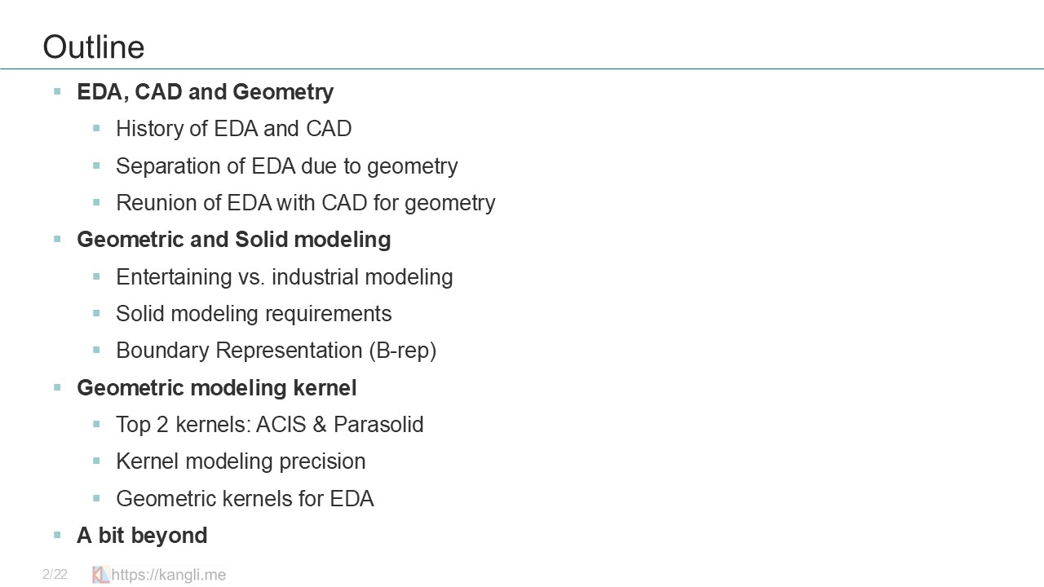Image resolution: width=1044 pixels, height=587 pixels.
Task: Click 'Separation of EDA due to geometry'
Action: tap(286, 166)
